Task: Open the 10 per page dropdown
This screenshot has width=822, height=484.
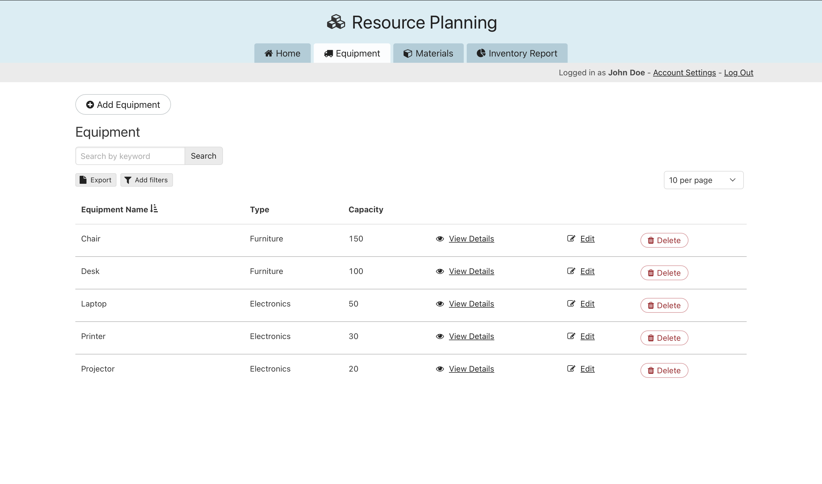Action: tap(703, 180)
